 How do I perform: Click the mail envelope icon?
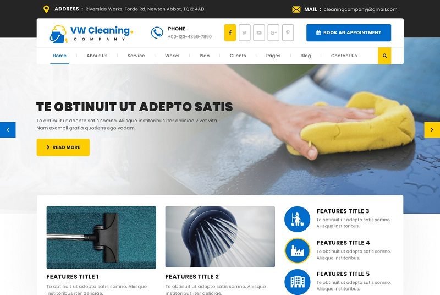(x=296, y=9)
